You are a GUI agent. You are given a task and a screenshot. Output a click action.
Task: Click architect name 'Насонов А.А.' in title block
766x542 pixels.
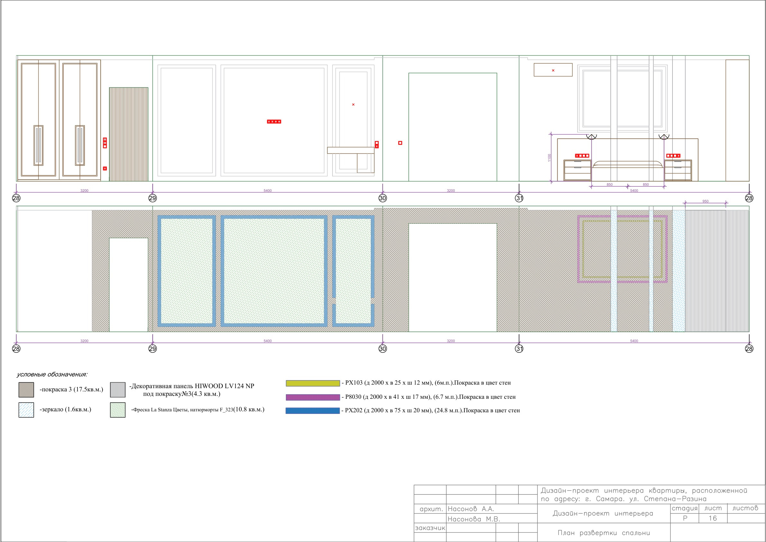pyautogui.click(x=471, y=509)
